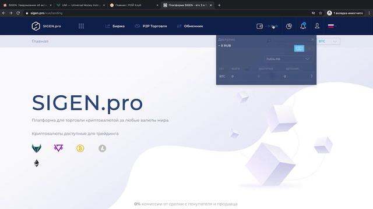Screen dimensions: 373x209
Task: Go forward in browser history
Action: [10, 13]
